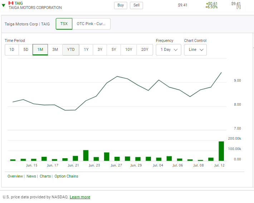Screen dimensions: 254x203
Task: Switch chart to YTD period
Action: tap(71, 50)
